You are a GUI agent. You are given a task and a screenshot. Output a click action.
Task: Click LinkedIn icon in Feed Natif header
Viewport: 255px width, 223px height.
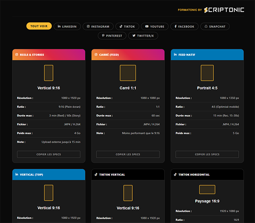[x=176, y=55]
